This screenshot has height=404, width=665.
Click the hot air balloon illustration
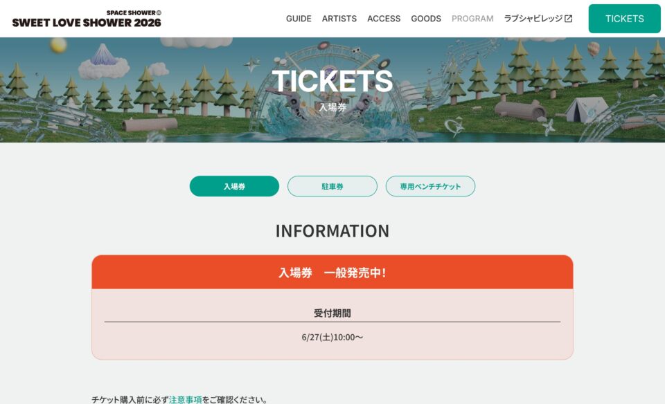click(594, 50)
